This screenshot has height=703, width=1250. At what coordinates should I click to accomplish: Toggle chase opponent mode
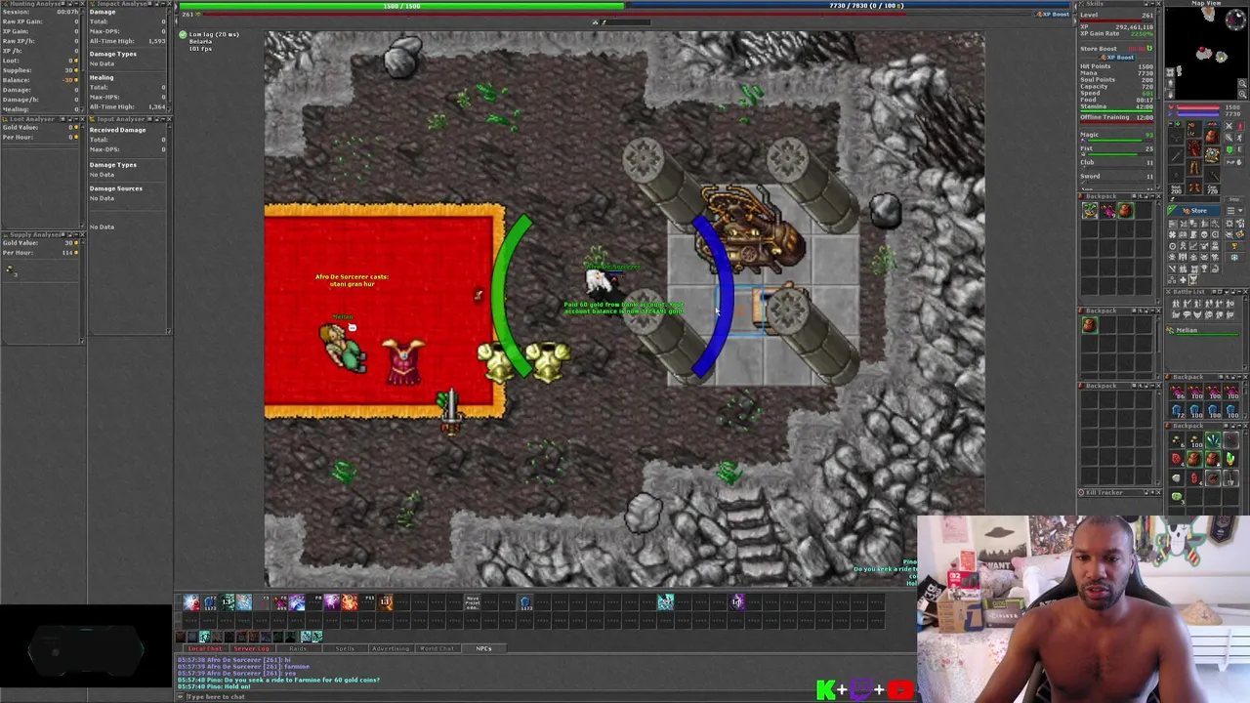coord(1240,138)
